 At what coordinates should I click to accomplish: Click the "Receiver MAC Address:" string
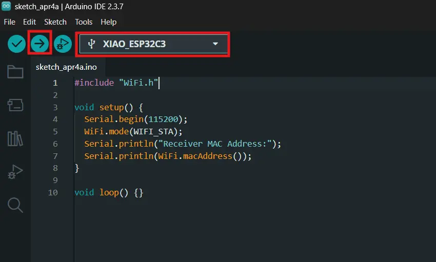(215, 144)
